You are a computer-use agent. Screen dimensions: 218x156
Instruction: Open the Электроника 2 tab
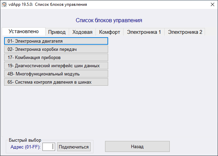click(185, 32)
